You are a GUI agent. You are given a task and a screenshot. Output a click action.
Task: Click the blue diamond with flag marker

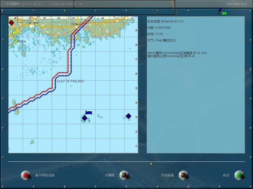[x=85, y=118]
